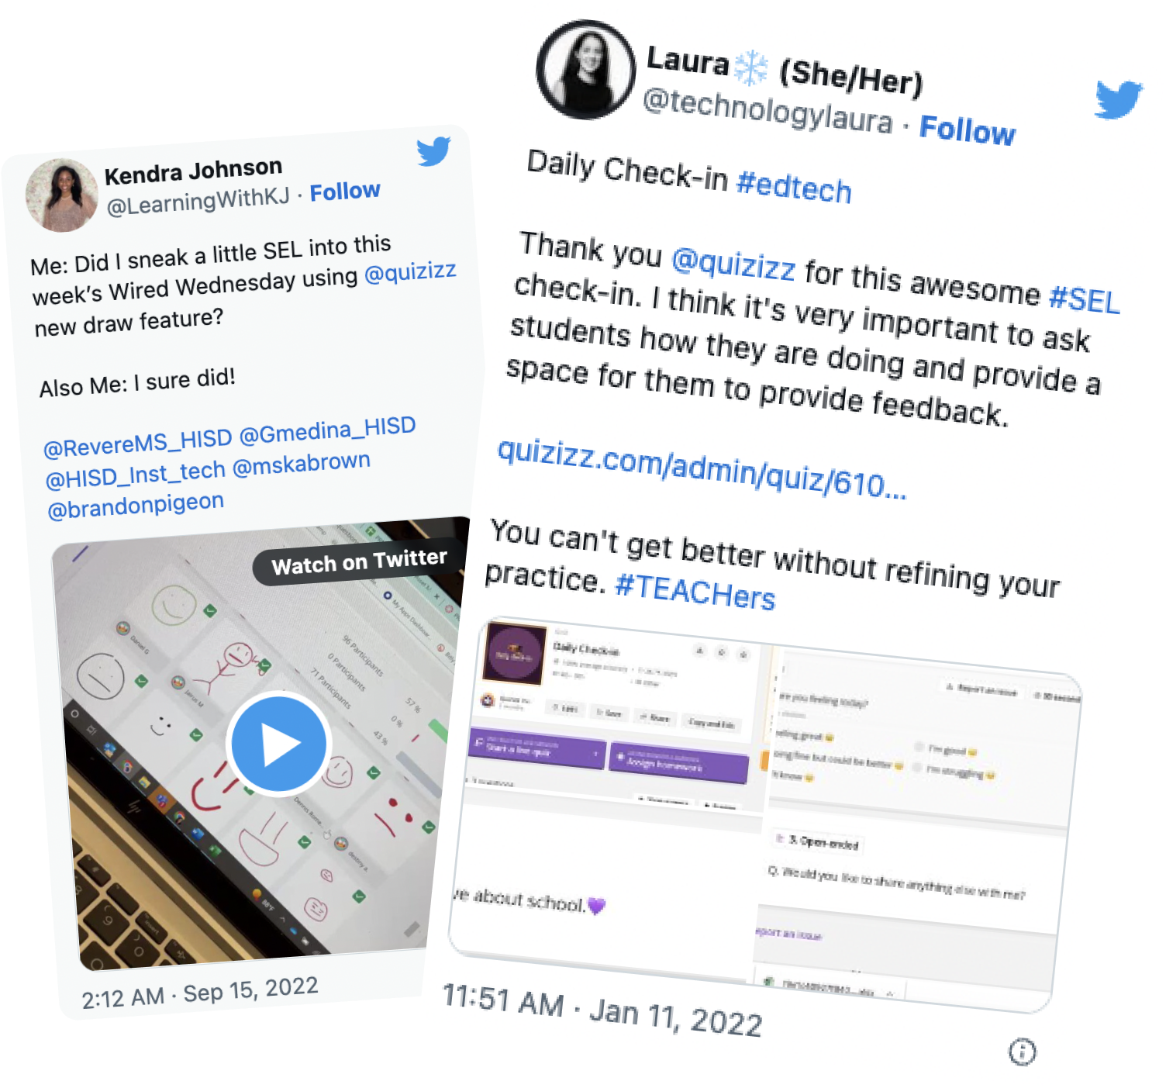Image resolution: width=1166 pixels, height=1088 pixels.
Task: Open Laura's profile picture
Action: 586,70
